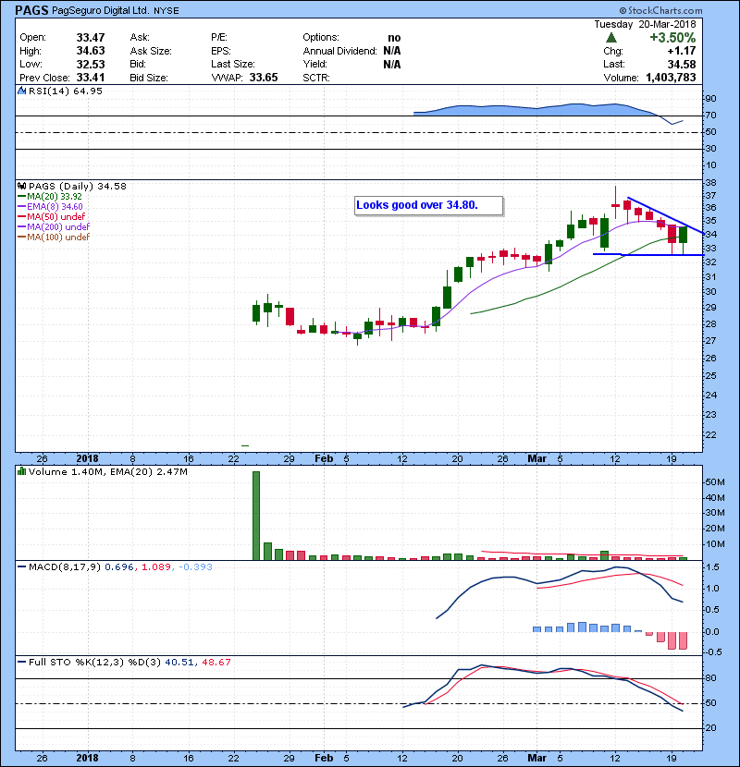The image size is (740, 767).
Task: Click the 80 stochastic axis label
Action: click(710, 678)
